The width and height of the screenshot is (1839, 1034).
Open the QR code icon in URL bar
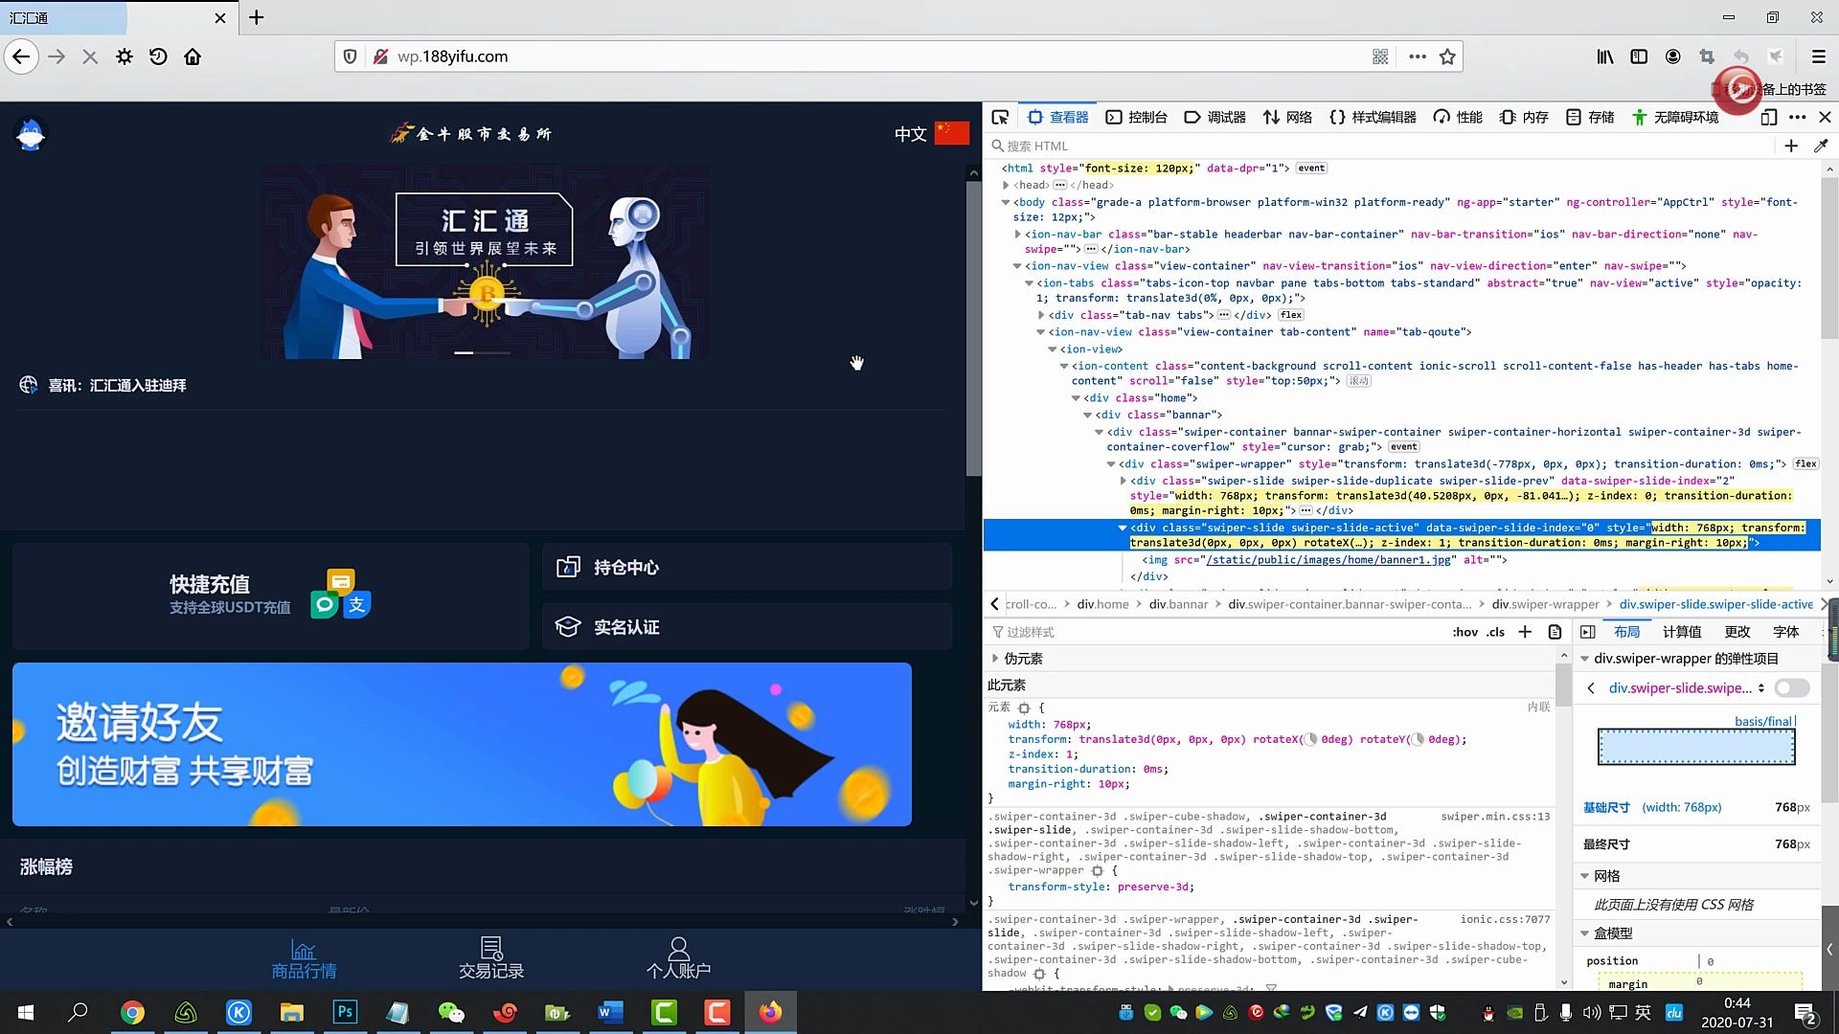(1380, 56)
